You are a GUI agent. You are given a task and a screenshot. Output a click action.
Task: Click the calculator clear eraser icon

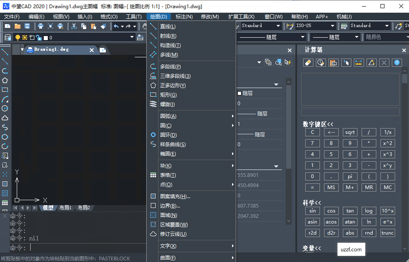308,63
